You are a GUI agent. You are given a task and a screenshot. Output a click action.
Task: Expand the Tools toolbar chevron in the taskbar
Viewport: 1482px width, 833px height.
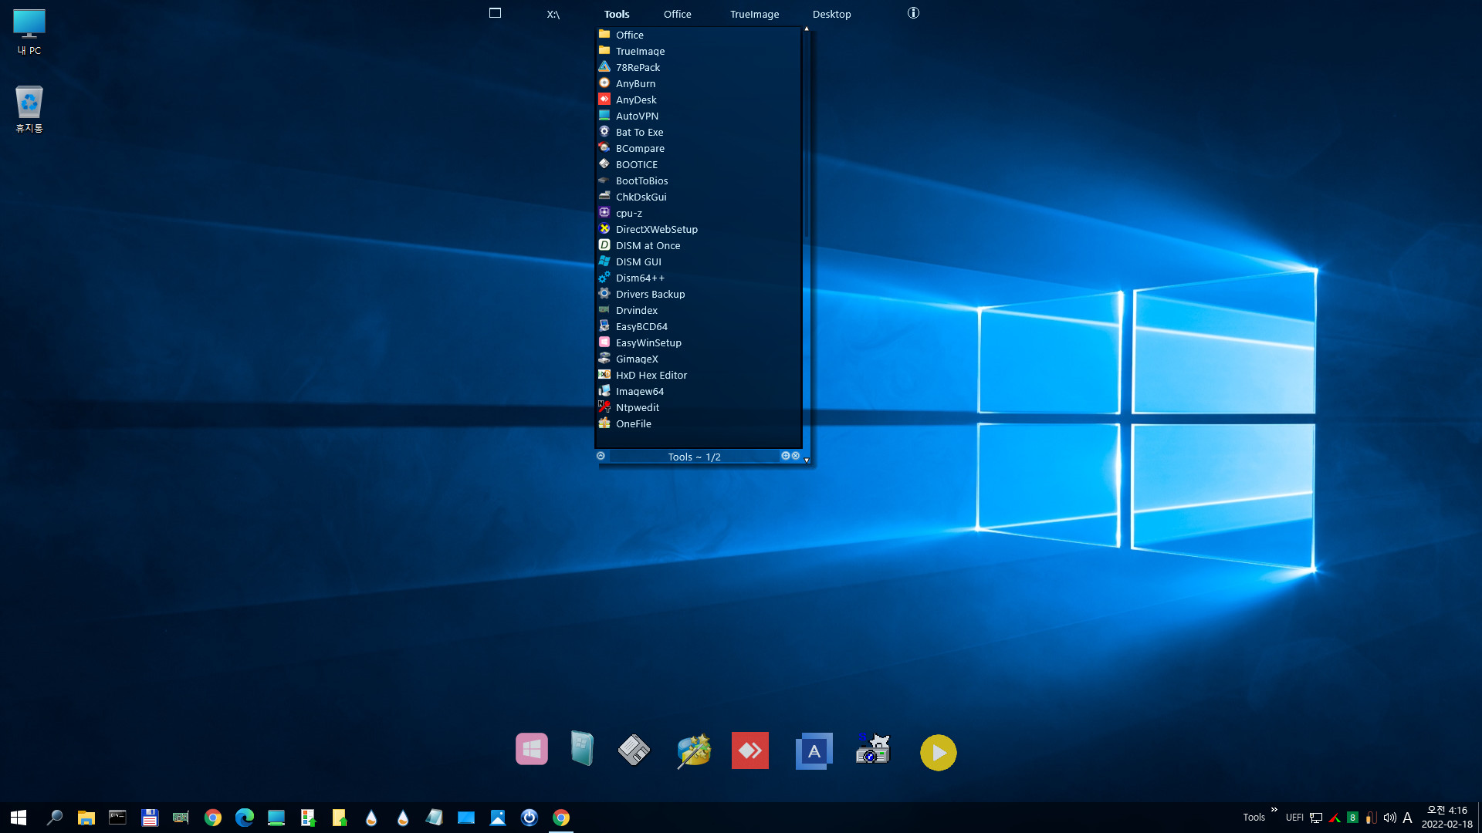[x=1274, y=810]
